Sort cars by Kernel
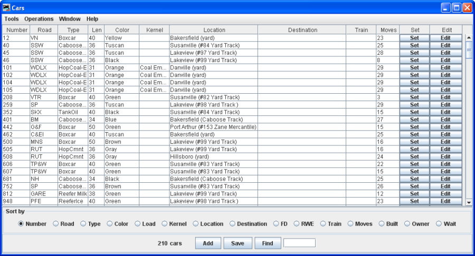 click(x=165, y=224)
